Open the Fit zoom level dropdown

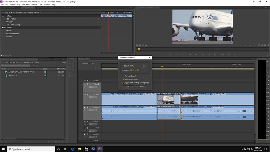click(x=155, y=45)
